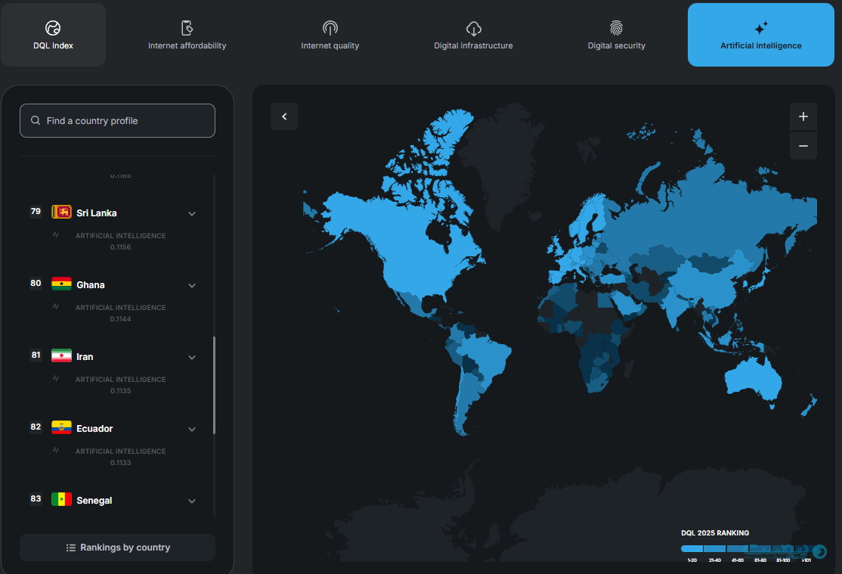
Task: Click the country list scrollbar
Action: pyautogui.click(x=215, y=385)
